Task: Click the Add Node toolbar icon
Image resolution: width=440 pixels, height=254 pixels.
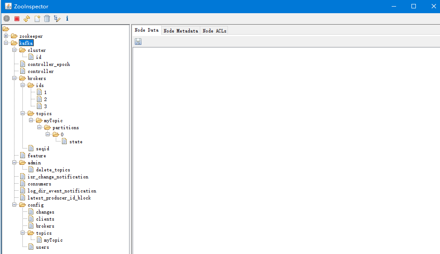Action: point(37,18)
